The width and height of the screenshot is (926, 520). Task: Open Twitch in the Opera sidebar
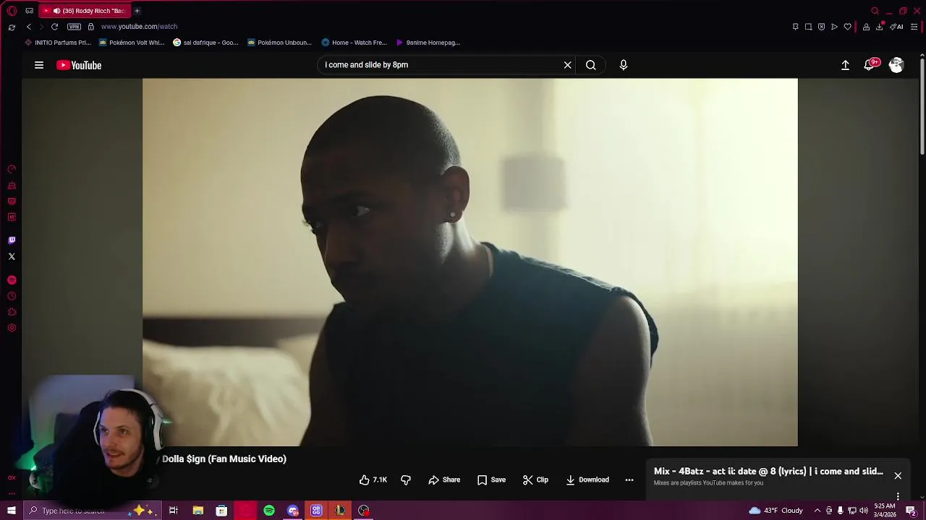(x=12, y=240)
